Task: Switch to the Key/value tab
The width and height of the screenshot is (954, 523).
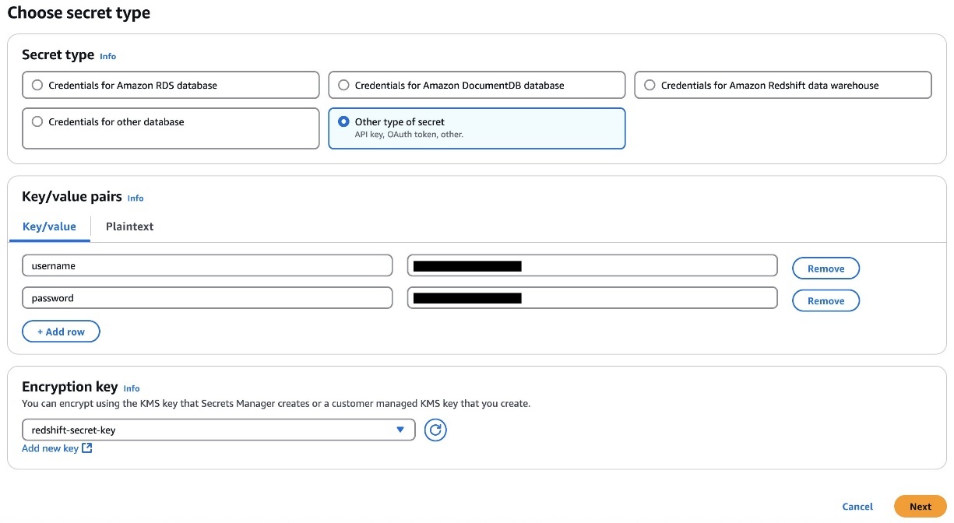Action: (49, 226)
